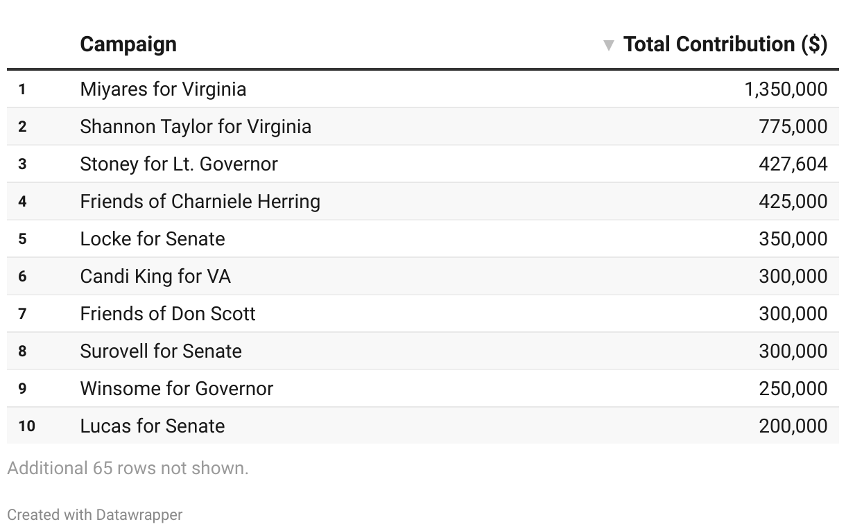Click the 250,000 contribution figure
846x531 pixels.
[793, 389]
